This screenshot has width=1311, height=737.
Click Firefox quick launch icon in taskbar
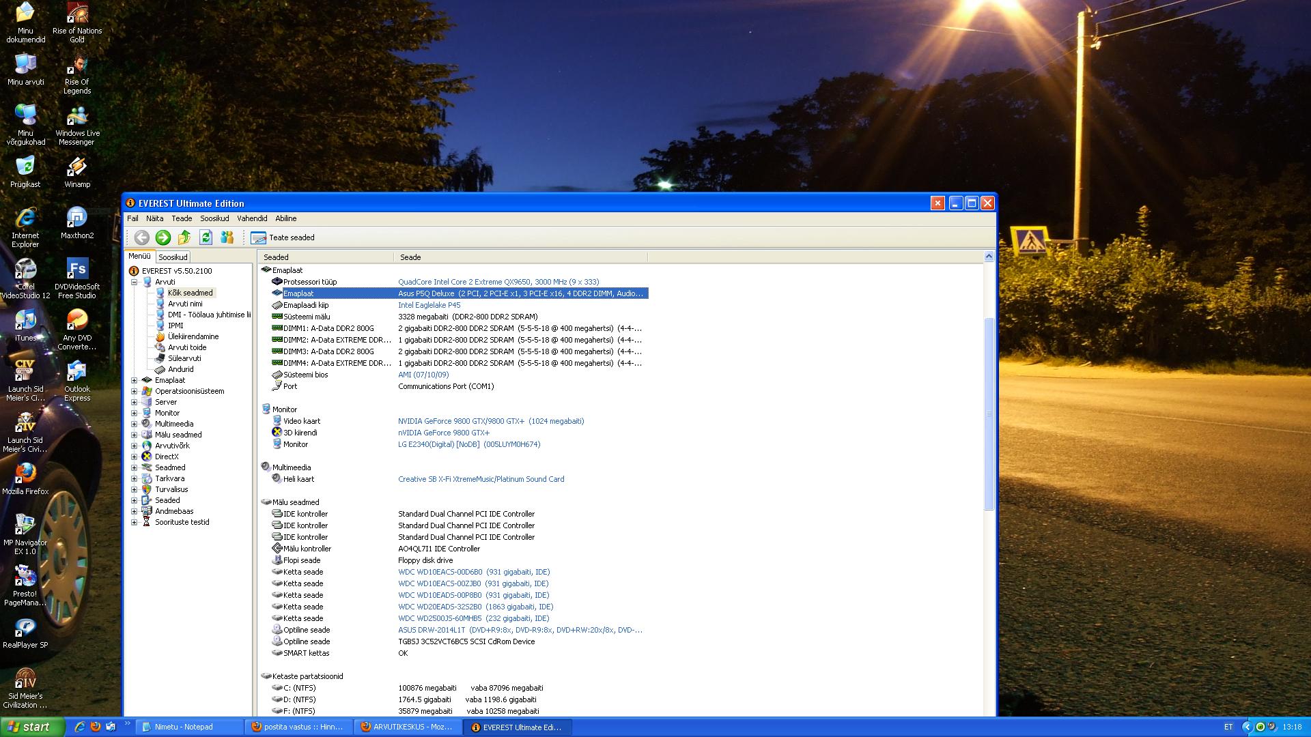click(95, 727)
